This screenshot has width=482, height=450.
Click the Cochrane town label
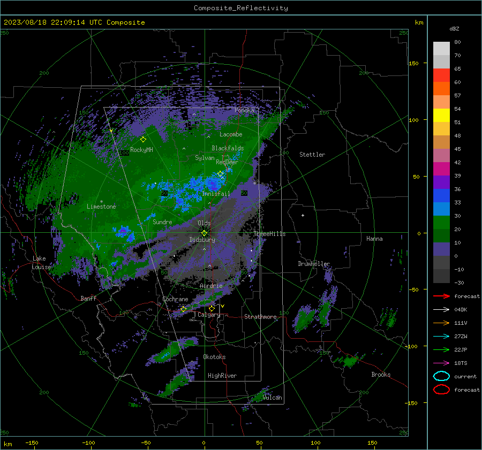click(x=175, y=299)
